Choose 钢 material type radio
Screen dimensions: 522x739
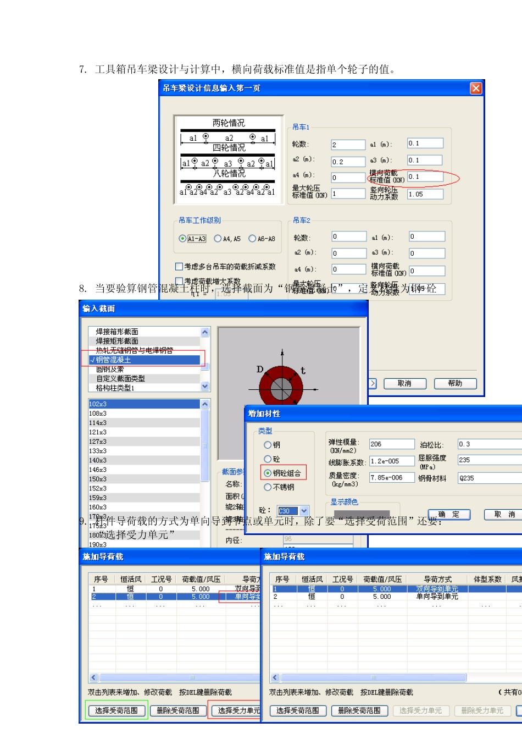(268, 445)
